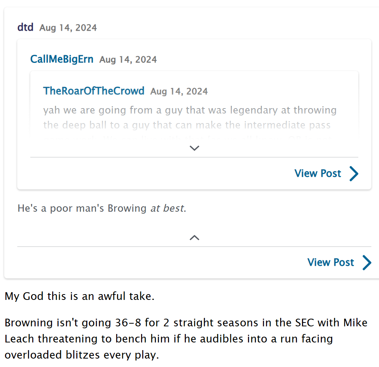The width and height of the screenshot is (379, 367).
Task: Click "overloaded blitzes every play" text
Action: click(x=81, y=355)
